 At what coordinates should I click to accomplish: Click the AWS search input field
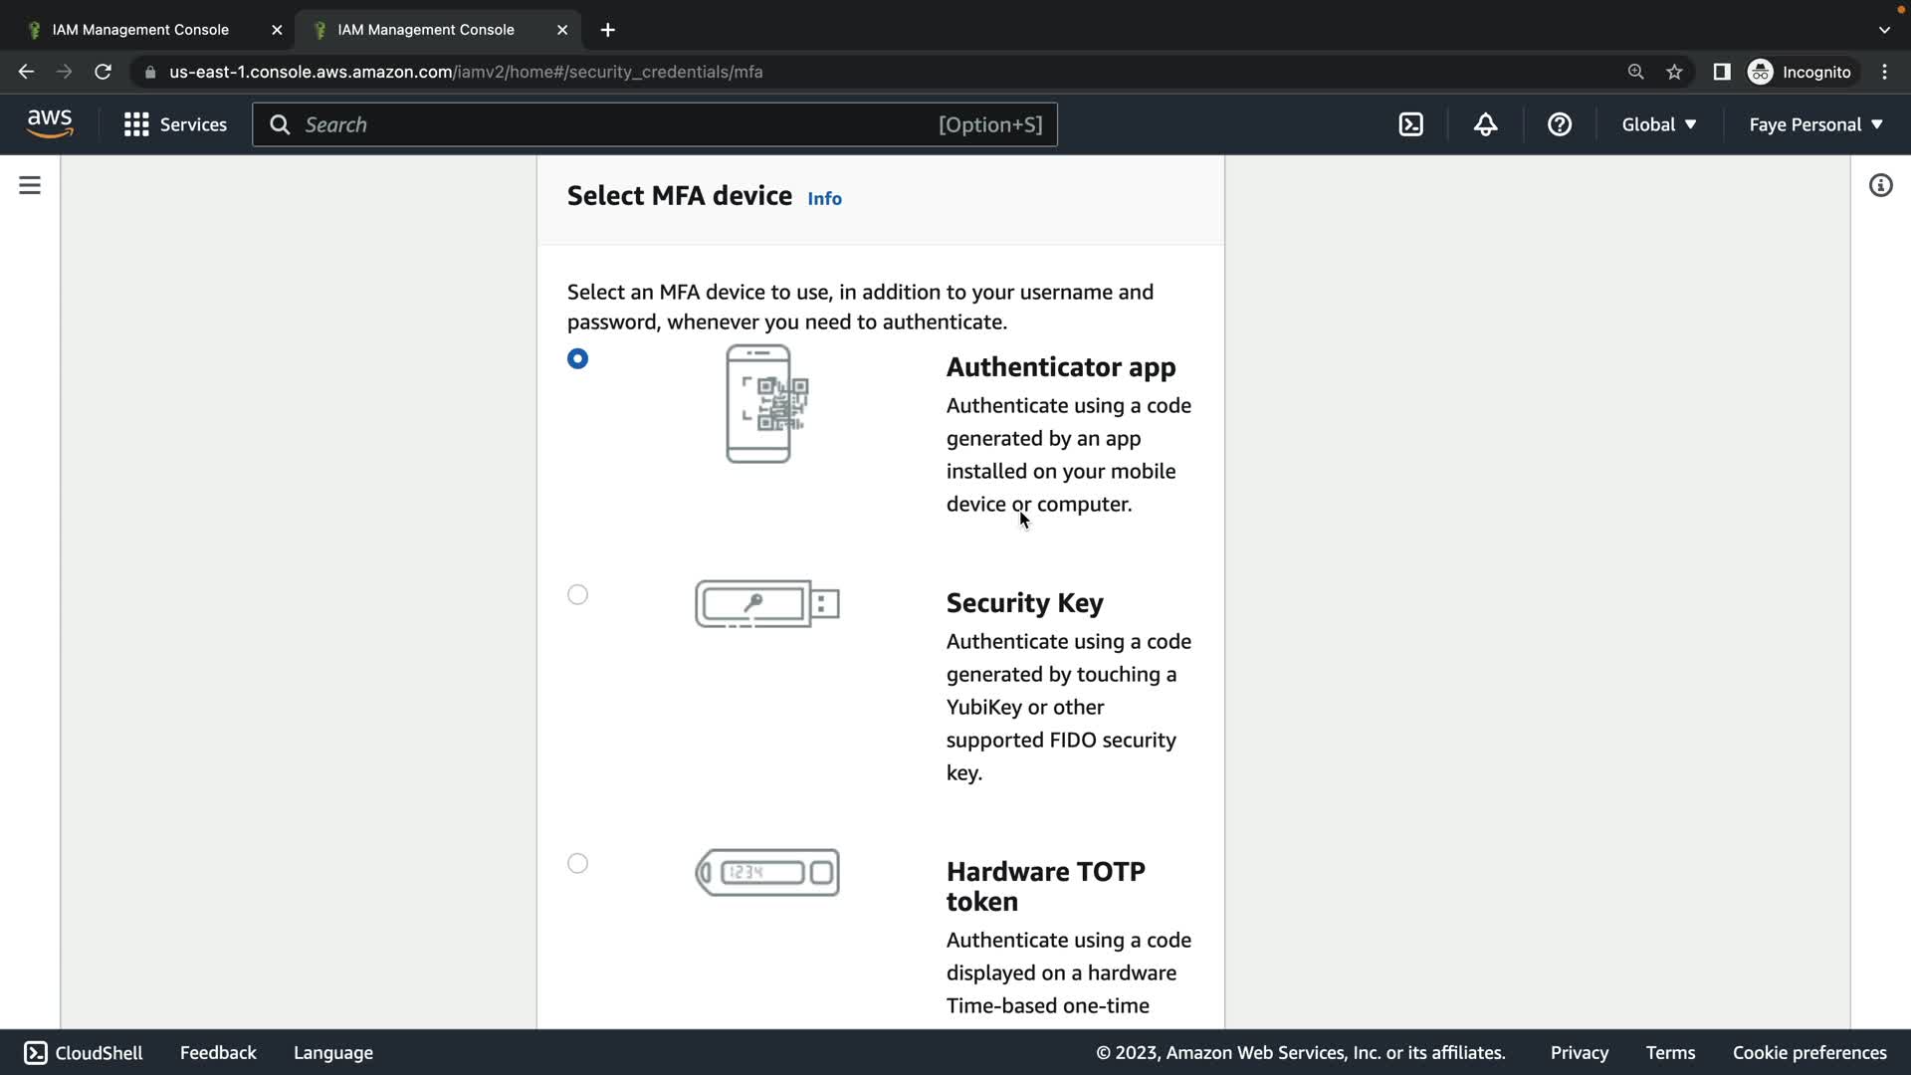click(617, 124)
